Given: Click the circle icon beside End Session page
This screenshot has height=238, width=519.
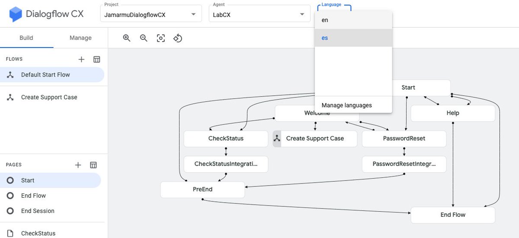Looking at the screenshot, I should coord(10,211).
